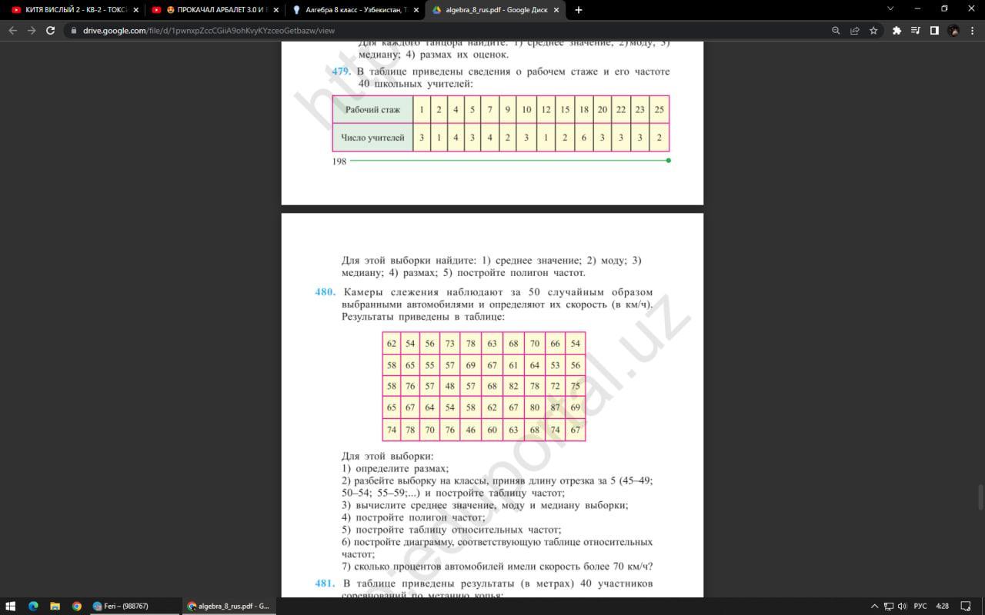Image resolution: width=985 pixels, height=615 pixels.
Task: Click the 46 cell in speed table
Action: (471, 430)
